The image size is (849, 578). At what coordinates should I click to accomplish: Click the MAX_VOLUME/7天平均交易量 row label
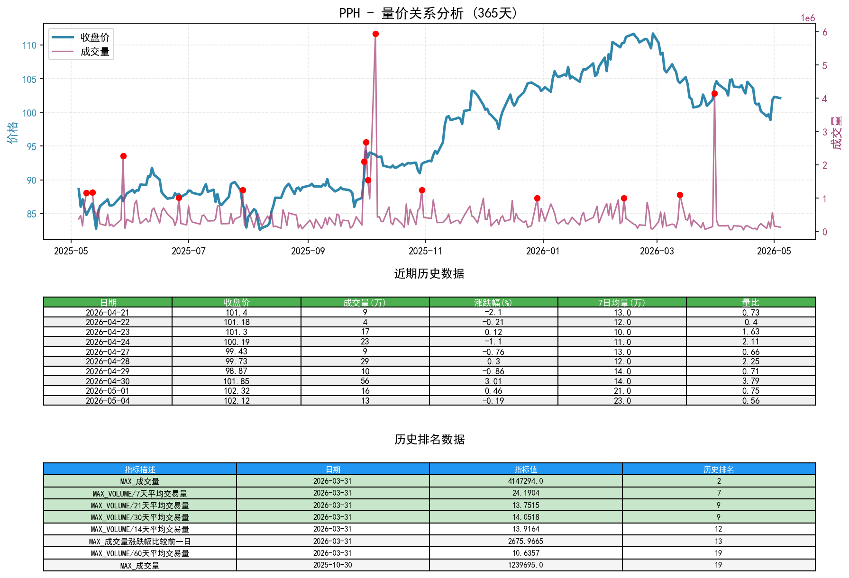pyautogui.click(x=140, y=493)
